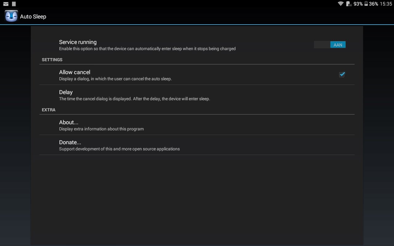This screenshot has height=246, width=394.
Task: Tap the Wi-Fi signal icon
Action: tap(340, 4)
